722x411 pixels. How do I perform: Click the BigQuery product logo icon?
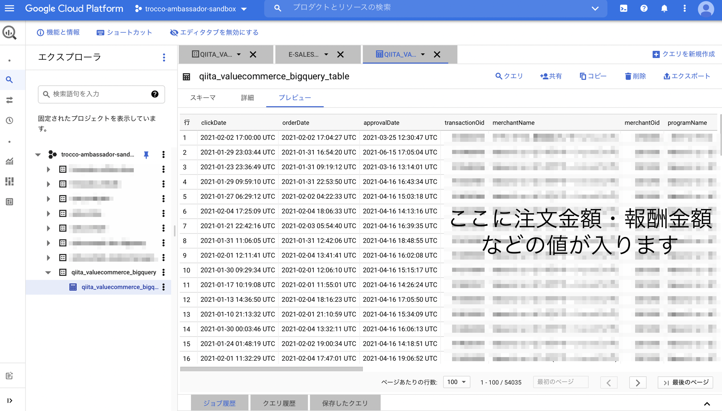(x=10, y=32)
